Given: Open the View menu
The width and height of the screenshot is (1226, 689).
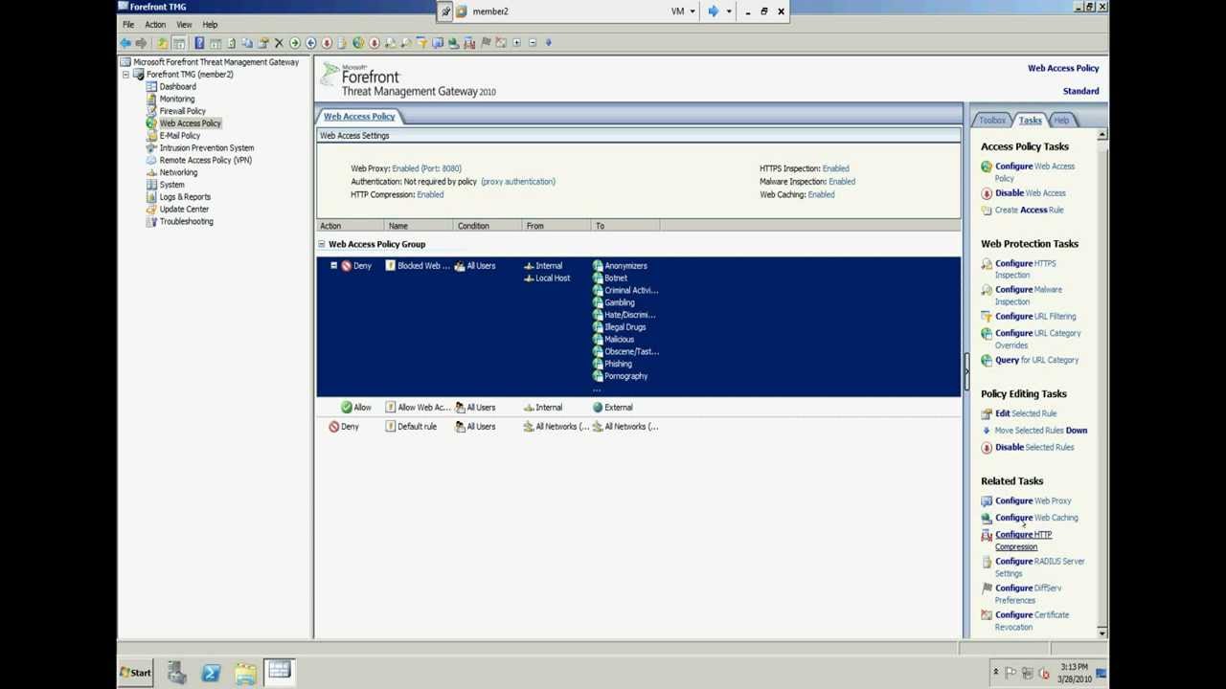Looking at the screenshot, I should (184, 24).
